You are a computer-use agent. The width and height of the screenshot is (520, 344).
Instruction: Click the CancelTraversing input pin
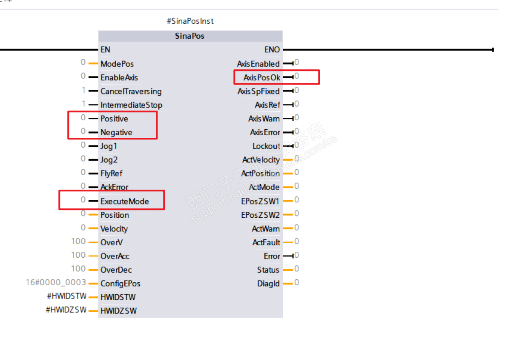pos(131,91)
